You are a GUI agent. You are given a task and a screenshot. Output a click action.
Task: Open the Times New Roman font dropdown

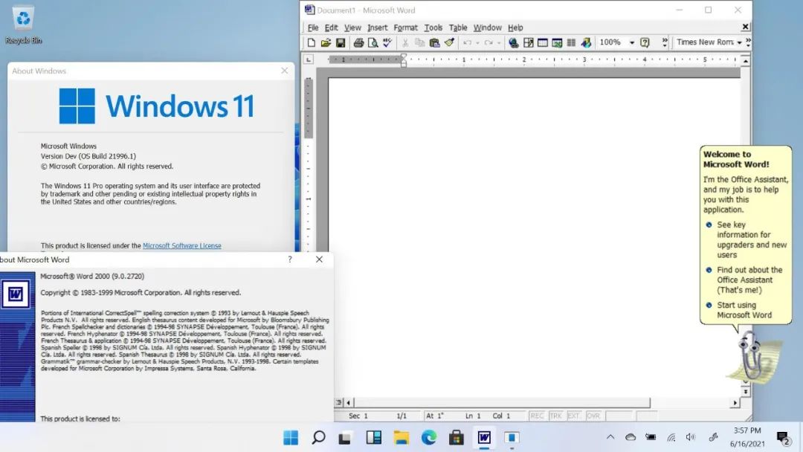pyautogui.click(x=739, y=43)
